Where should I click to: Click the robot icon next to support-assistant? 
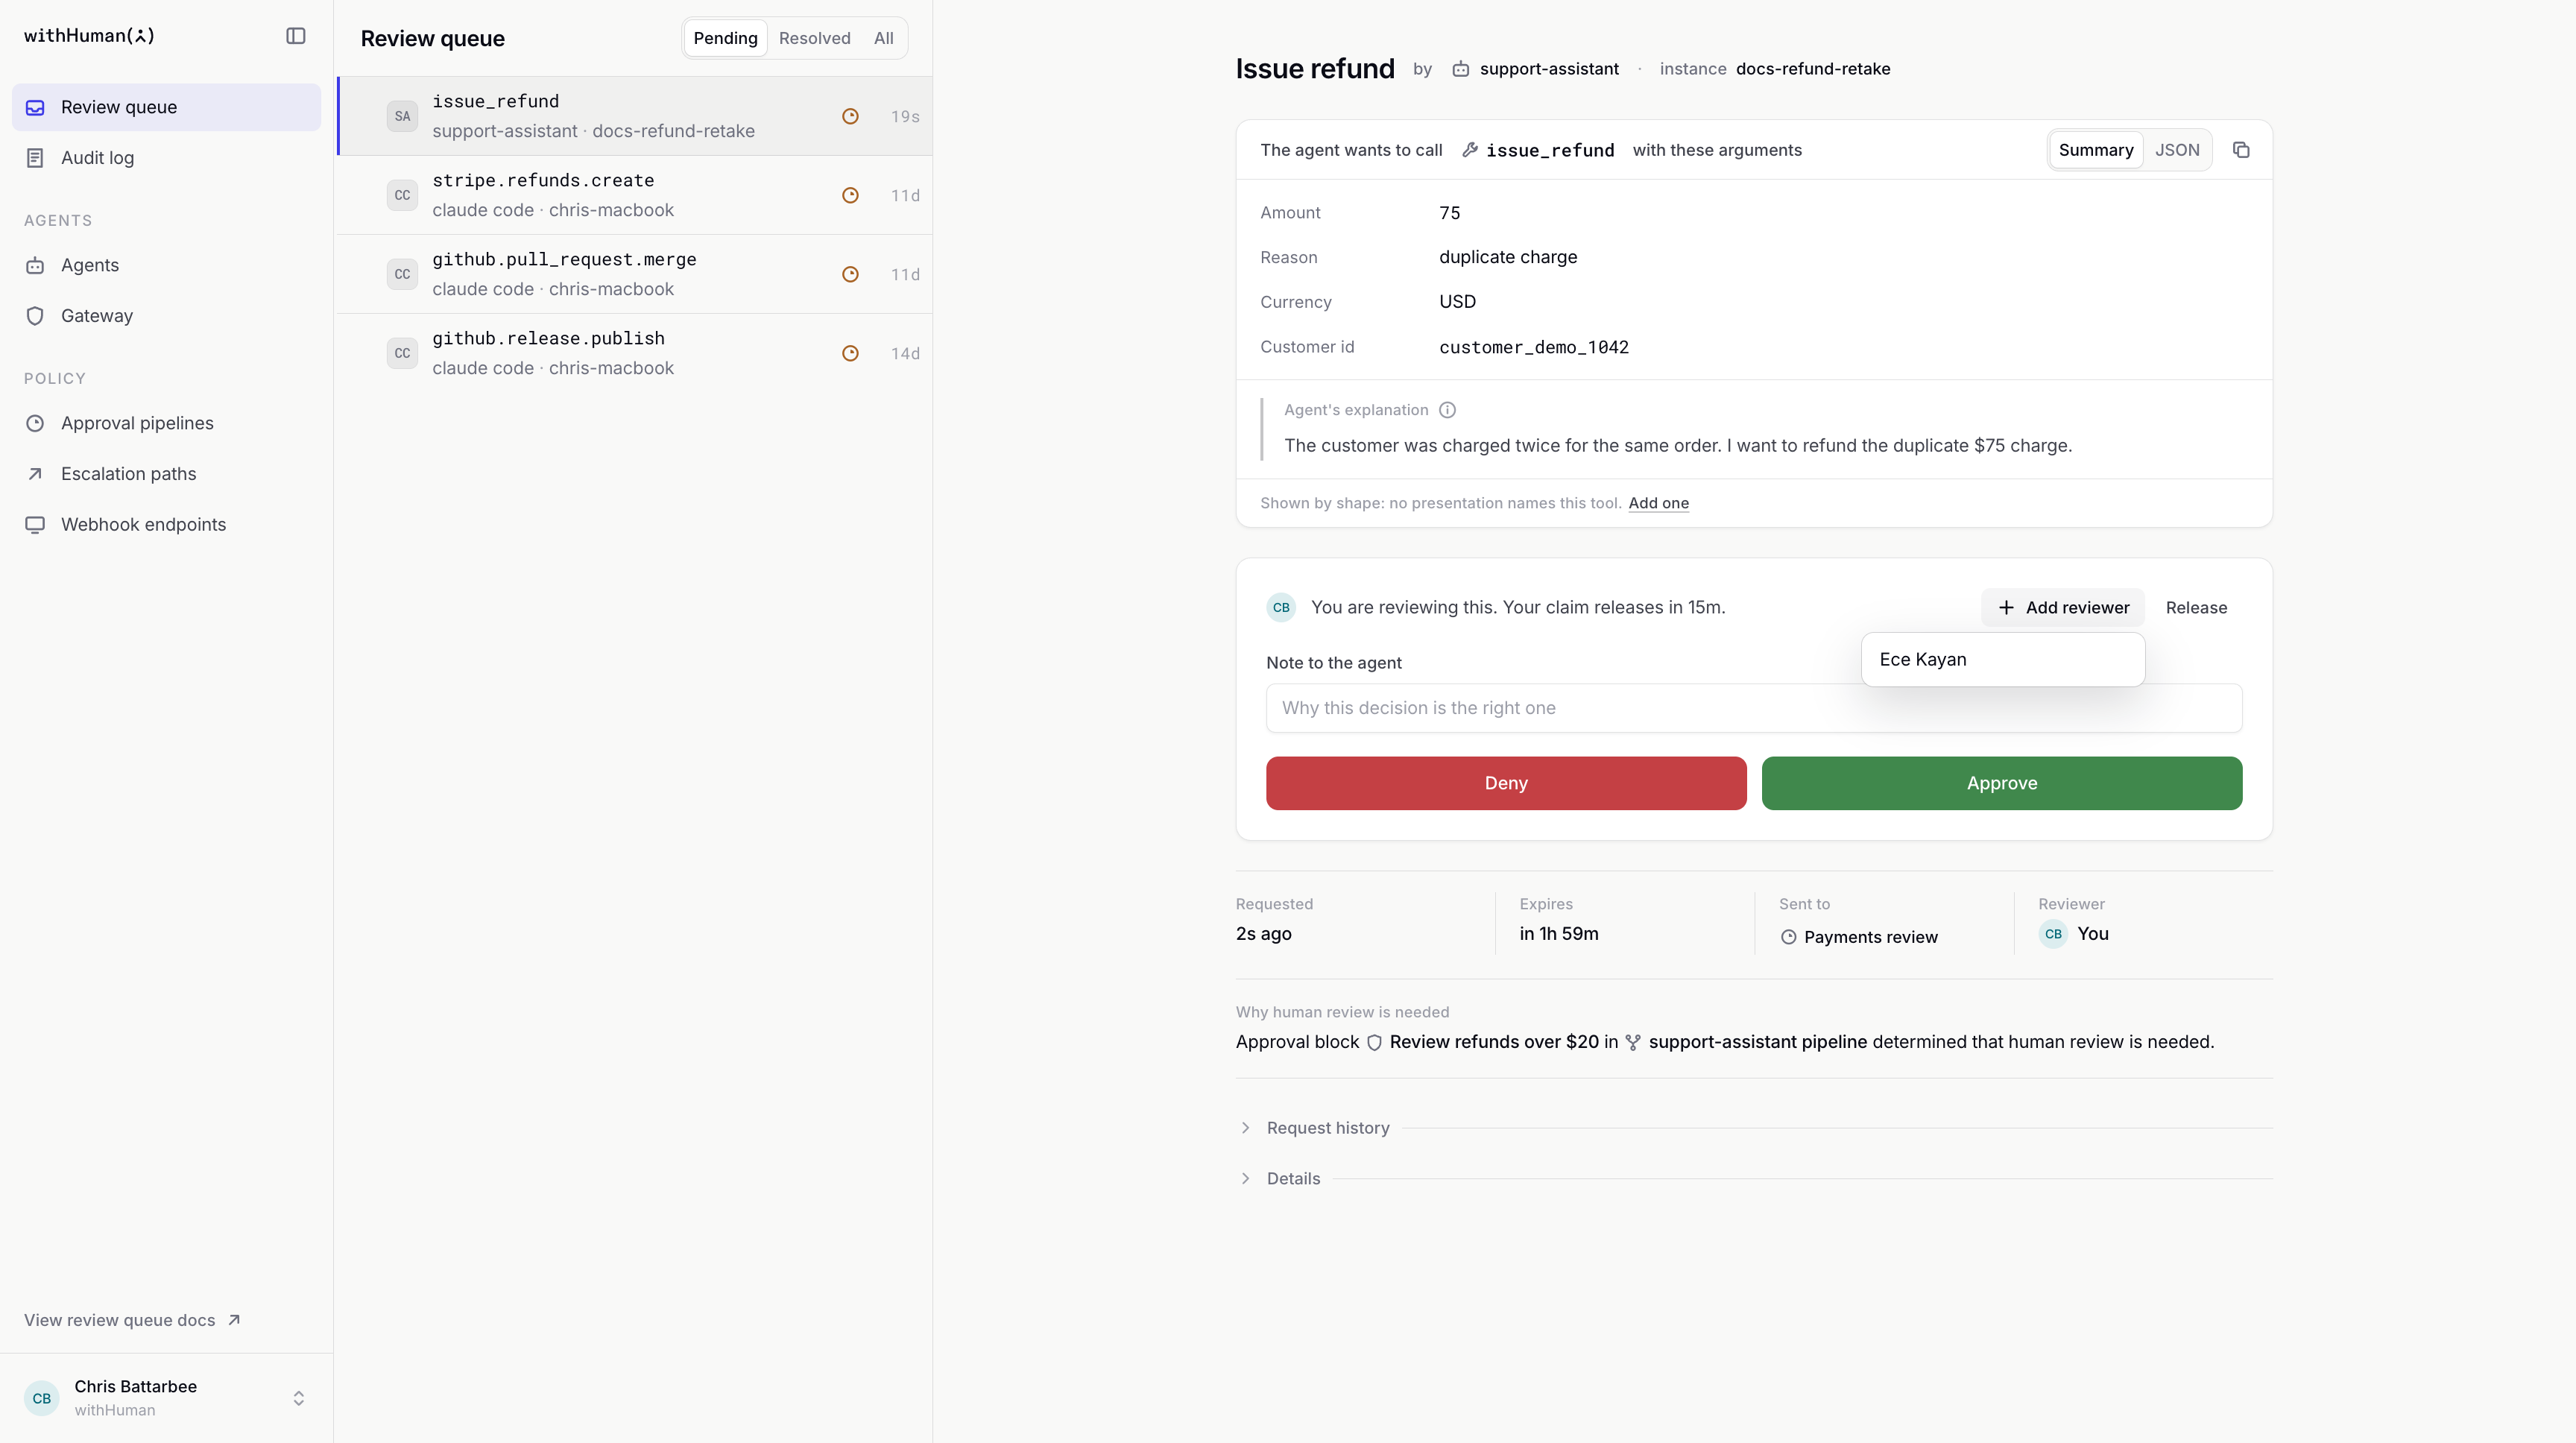(x=1460, y=69)
